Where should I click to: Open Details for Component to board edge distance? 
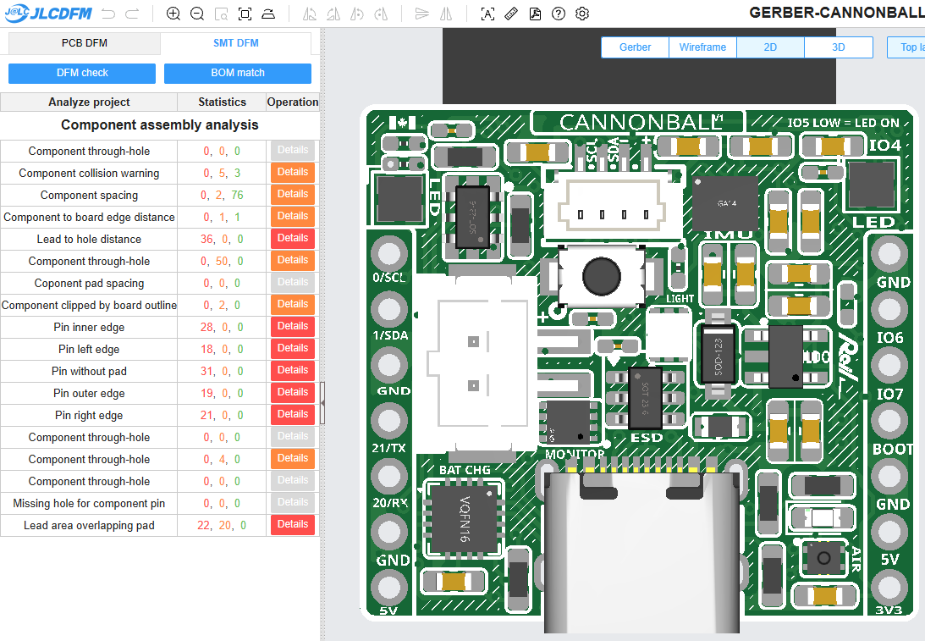[293, 217]
